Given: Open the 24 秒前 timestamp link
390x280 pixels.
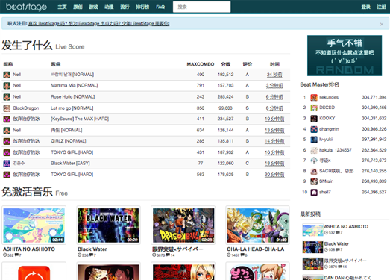Looking at the screenshot, I should [x=274, y=75].
